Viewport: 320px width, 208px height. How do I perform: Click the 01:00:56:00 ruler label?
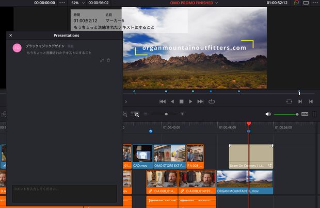(283, 127)
